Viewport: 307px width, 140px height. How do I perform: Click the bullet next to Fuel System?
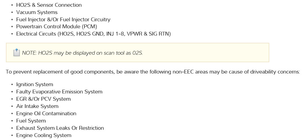[x=12, y=121]
